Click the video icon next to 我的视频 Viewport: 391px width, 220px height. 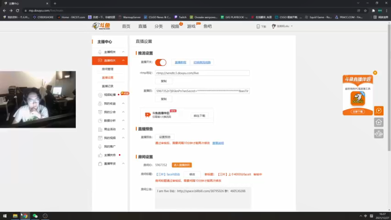(x=100, y=138)
